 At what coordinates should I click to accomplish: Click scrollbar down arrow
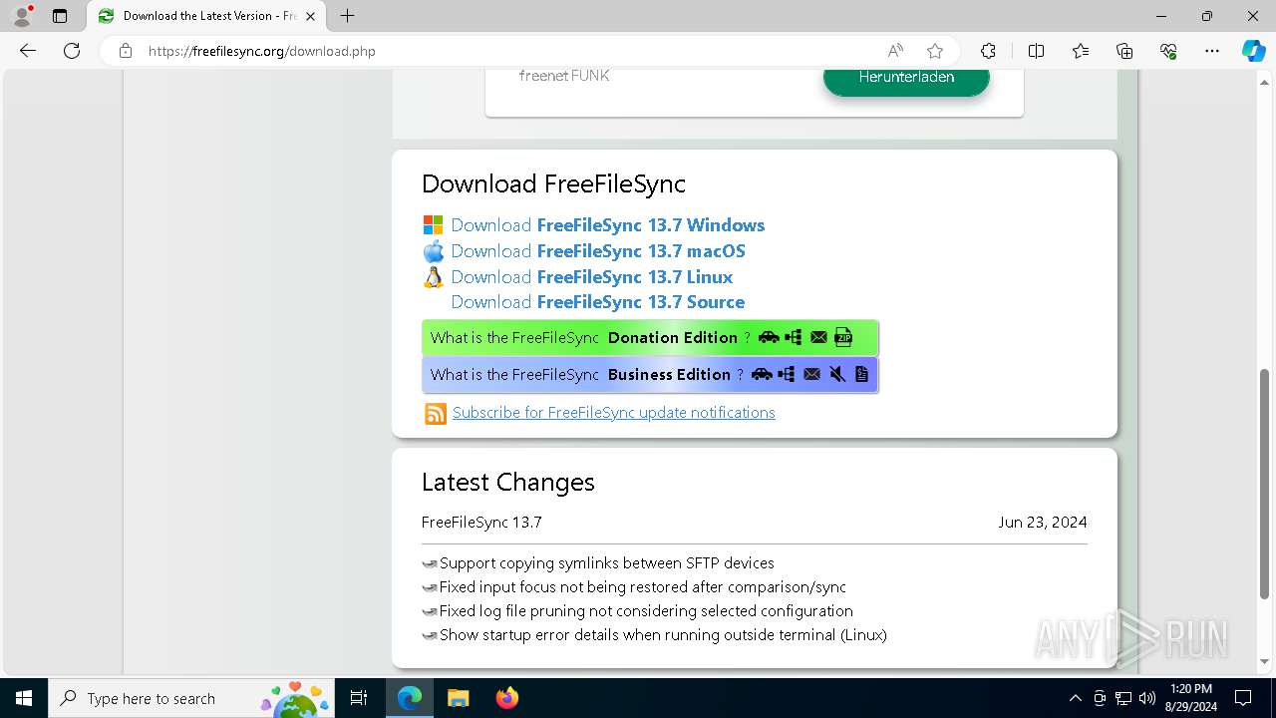[x=1266, y=660]
